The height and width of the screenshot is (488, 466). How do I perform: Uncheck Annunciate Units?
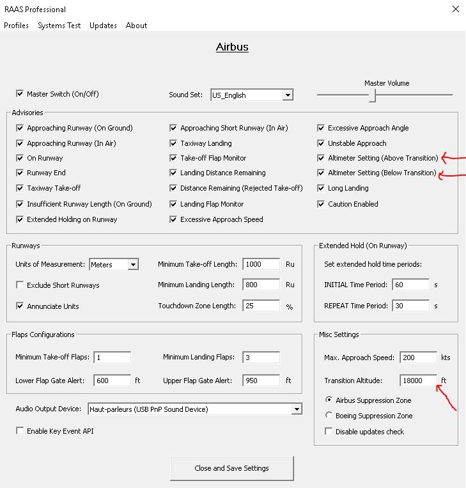click(20, 306)
